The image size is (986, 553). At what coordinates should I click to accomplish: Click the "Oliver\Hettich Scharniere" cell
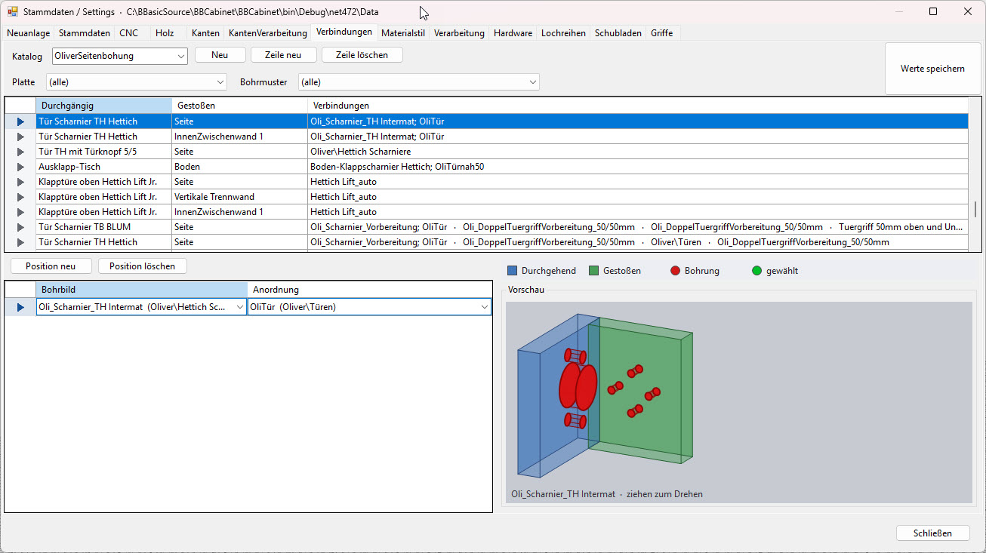638,152
